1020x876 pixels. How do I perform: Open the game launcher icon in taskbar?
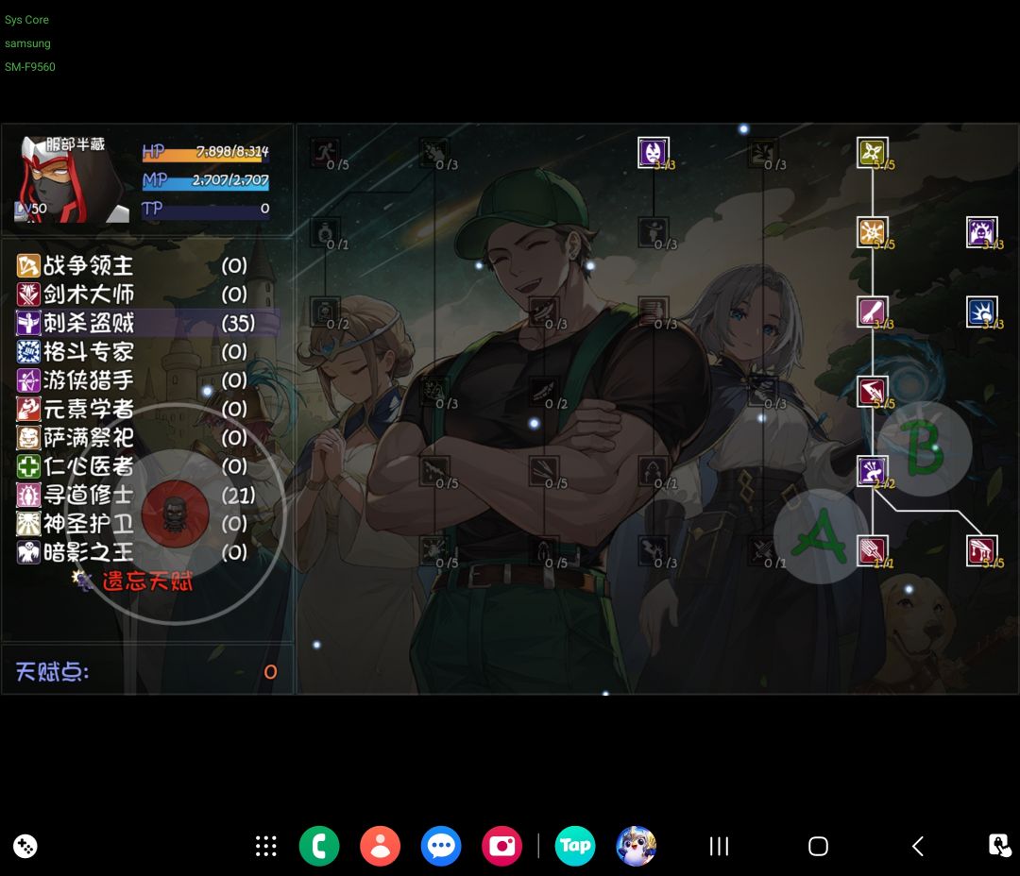pos(25,846)
